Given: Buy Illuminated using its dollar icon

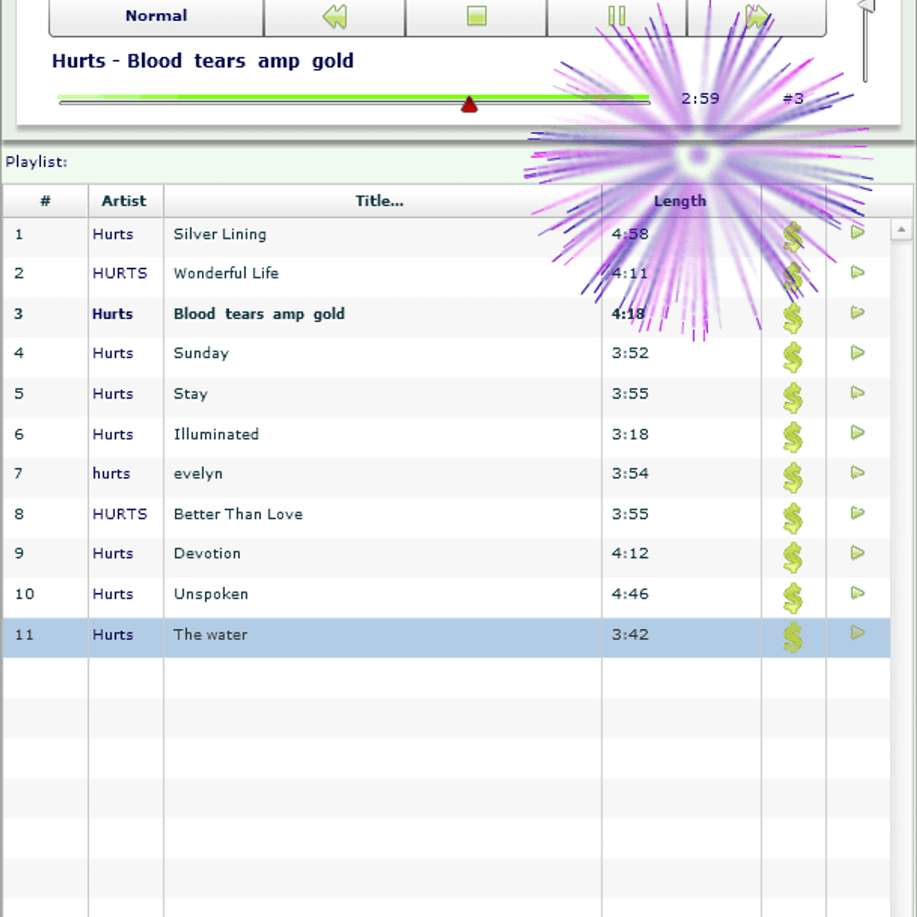Looking at the screenshot, I should (793, 437).
